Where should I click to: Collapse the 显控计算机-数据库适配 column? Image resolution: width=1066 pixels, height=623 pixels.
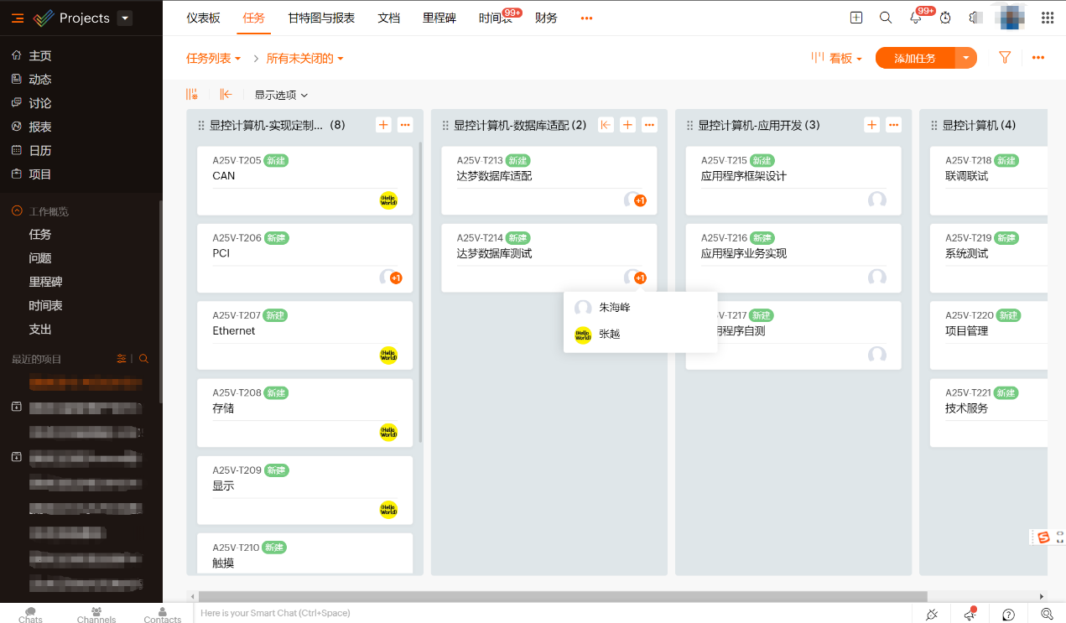pyautogui.click(x=606, y=125)
